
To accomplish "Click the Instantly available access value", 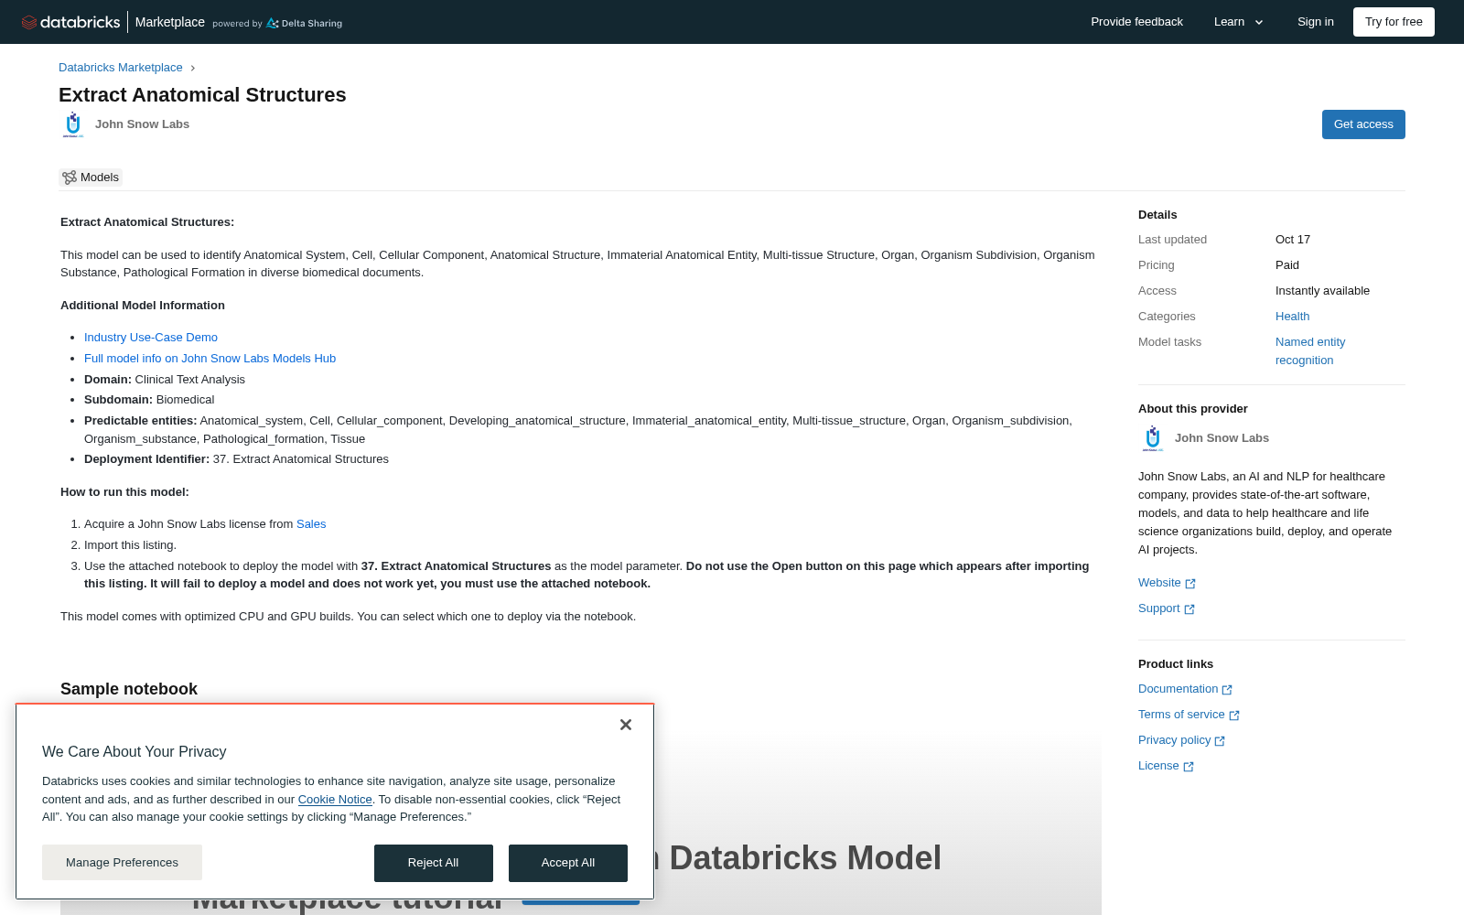I will tap(1322, 291).
